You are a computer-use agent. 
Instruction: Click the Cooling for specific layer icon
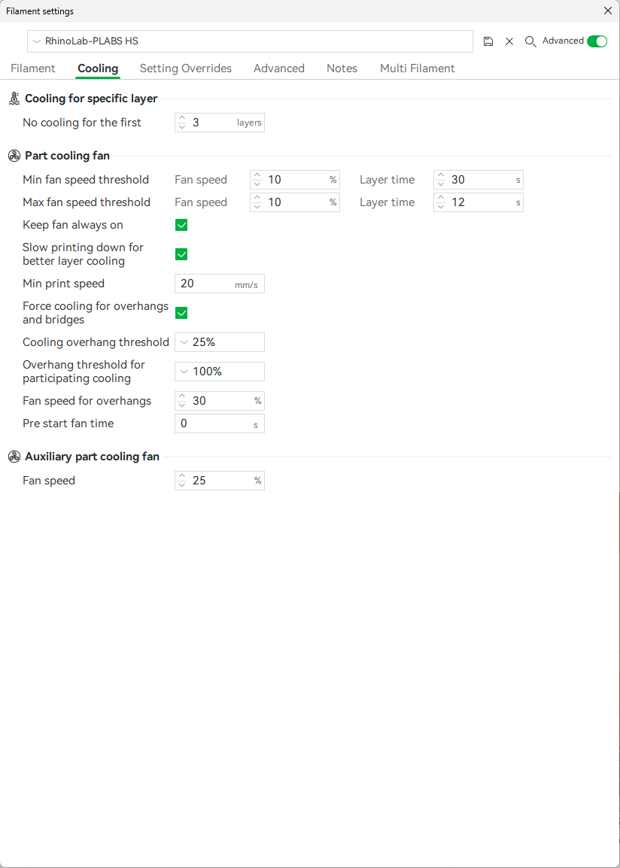click(14, 99)
